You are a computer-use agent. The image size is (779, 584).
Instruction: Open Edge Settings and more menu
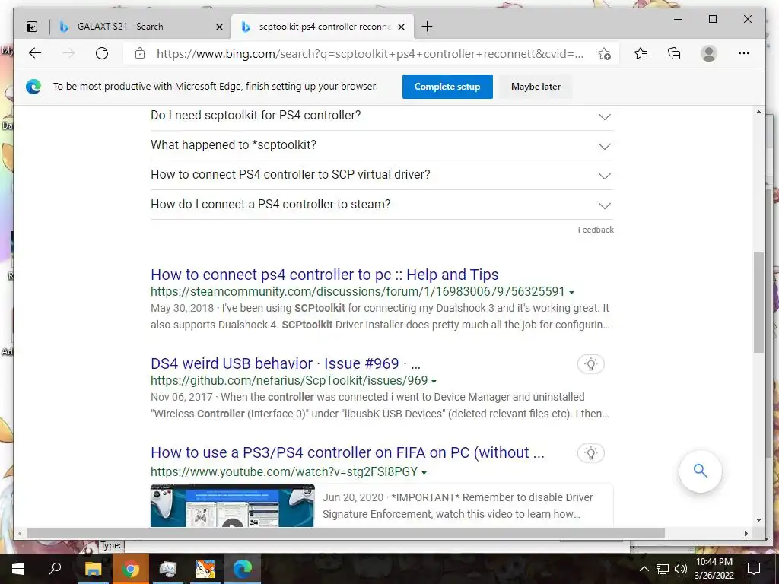coord(744,53)
